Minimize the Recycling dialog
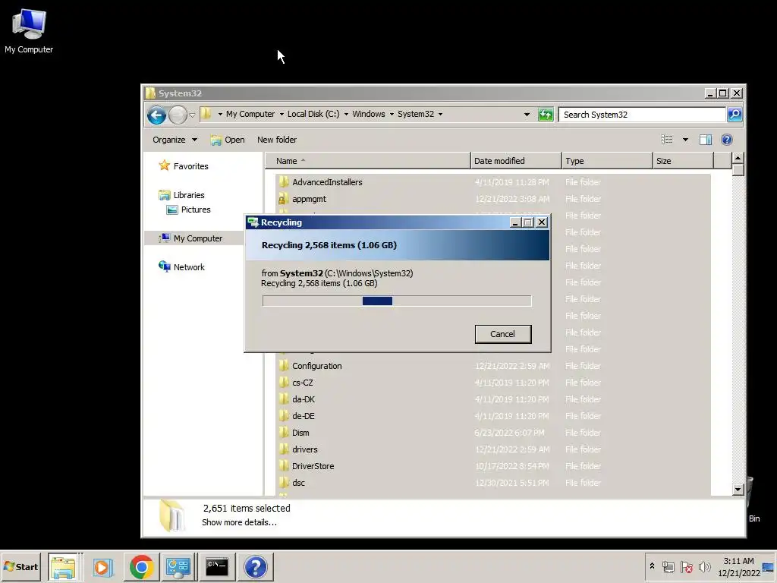The height and width of the screenshot is (583, 777). pyautogui.click(x=515, y=222)
